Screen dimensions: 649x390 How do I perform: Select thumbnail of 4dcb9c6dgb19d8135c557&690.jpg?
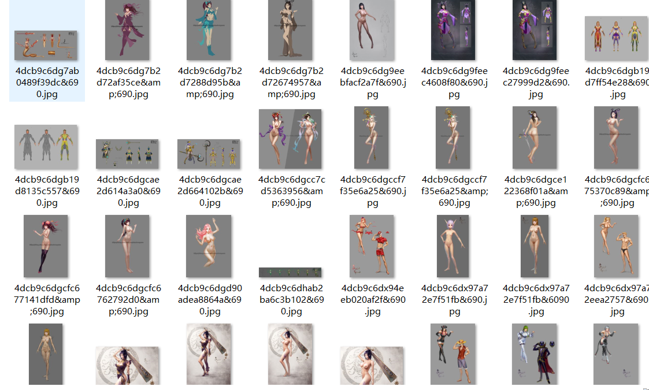tap(46, 147)
